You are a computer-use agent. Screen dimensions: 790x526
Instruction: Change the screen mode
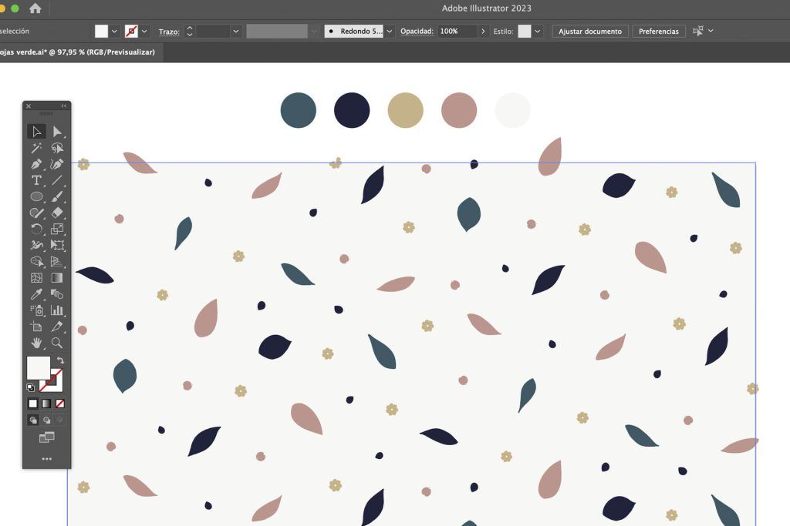coord(46,437)
